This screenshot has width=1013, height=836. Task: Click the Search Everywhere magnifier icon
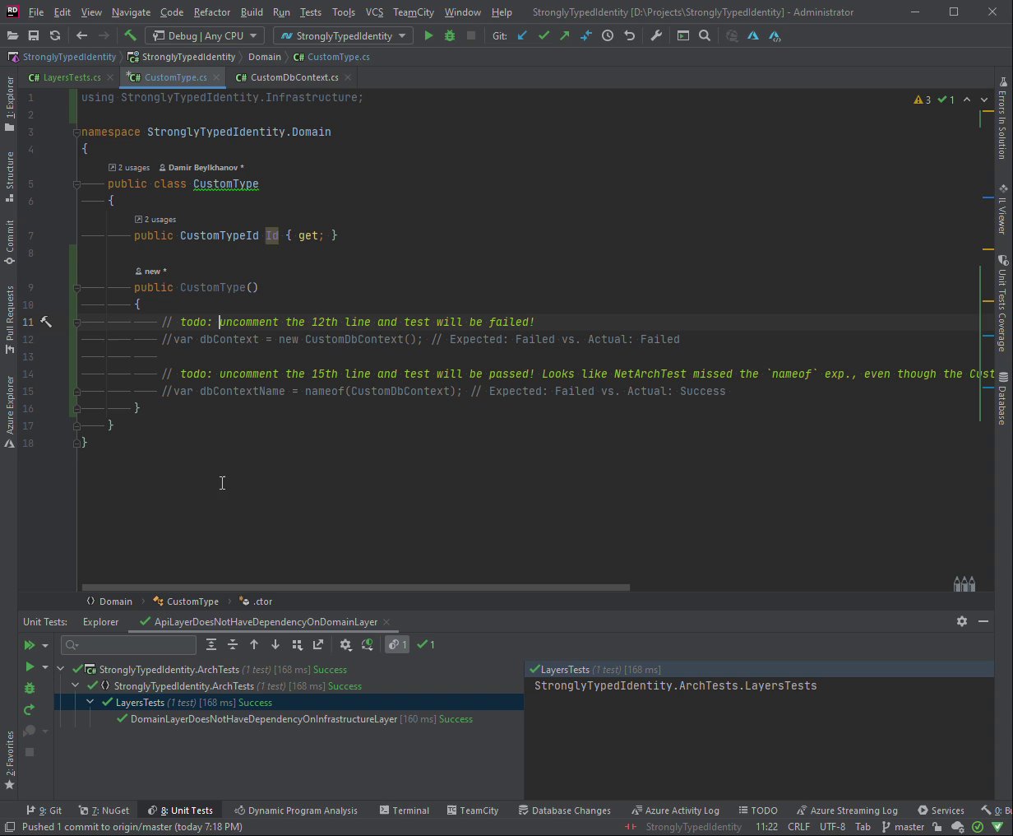pos(705,35)
